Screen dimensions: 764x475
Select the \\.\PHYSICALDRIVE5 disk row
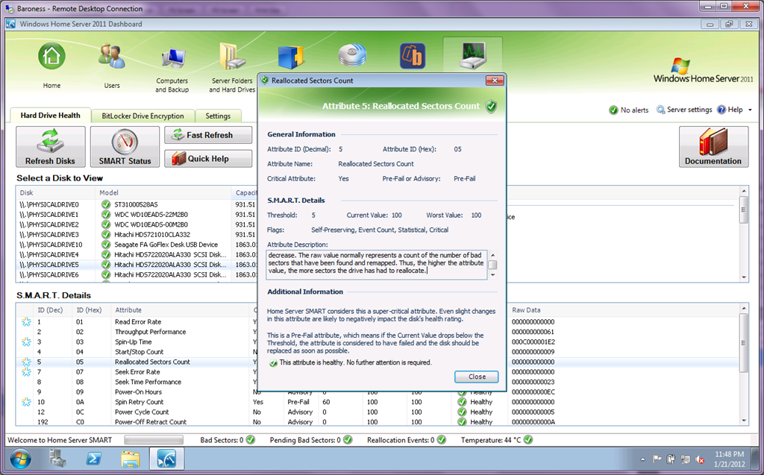137,265
